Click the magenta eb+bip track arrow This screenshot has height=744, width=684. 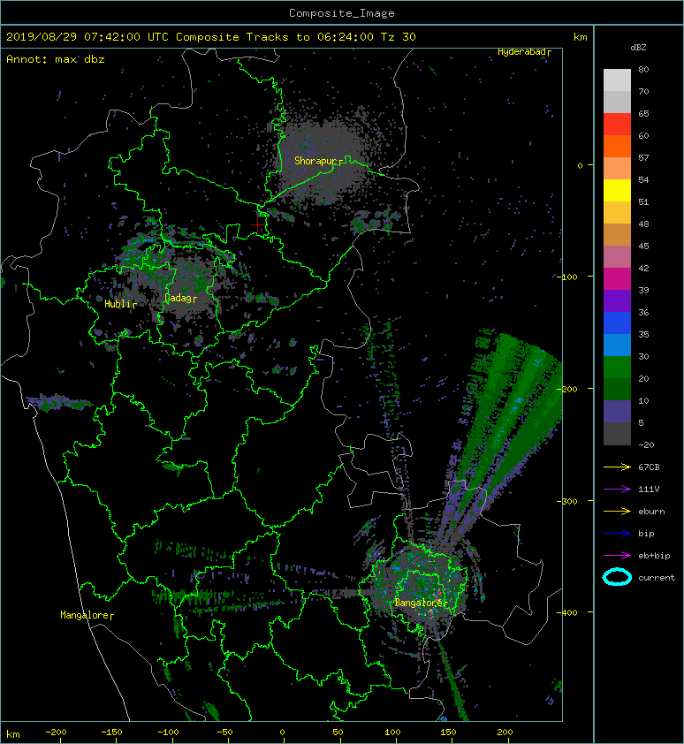point(617,556)
